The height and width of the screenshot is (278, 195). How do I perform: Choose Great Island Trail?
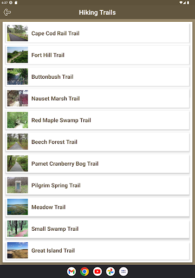(x=97, y=250)
